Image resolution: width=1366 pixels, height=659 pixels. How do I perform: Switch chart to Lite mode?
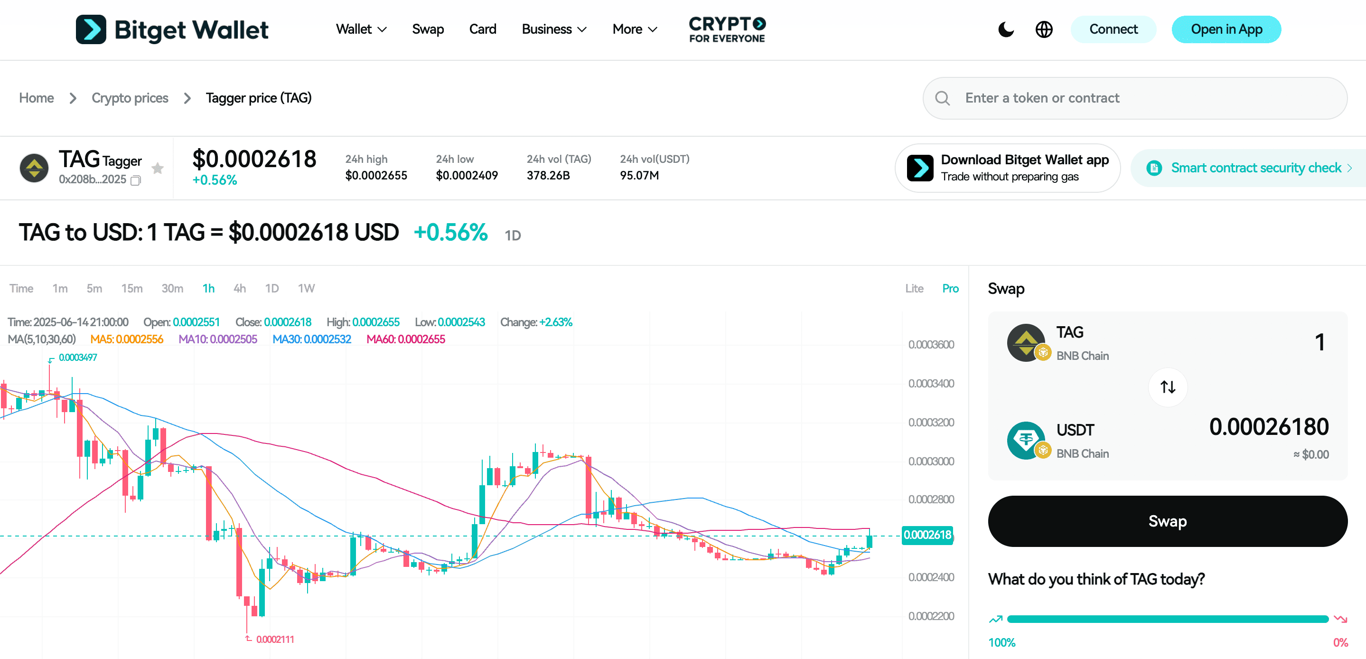pos(914,288)
